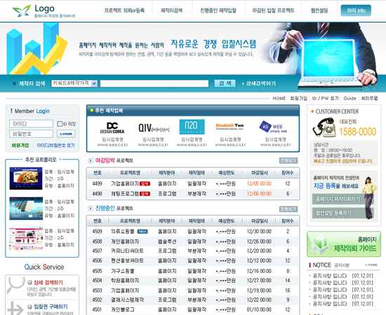The image size is (386, 315).
Task: Click the AS WEB company logo
Action: pyautogui.click(x=273, y=127)
